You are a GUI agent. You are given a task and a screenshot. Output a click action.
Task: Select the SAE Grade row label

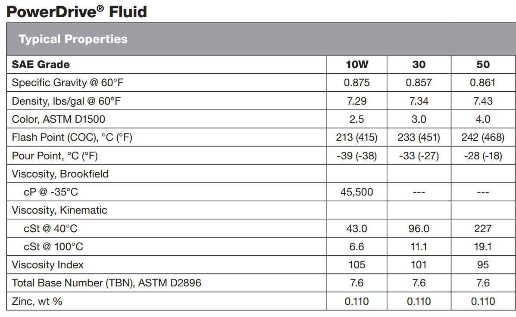coord(41,65)
